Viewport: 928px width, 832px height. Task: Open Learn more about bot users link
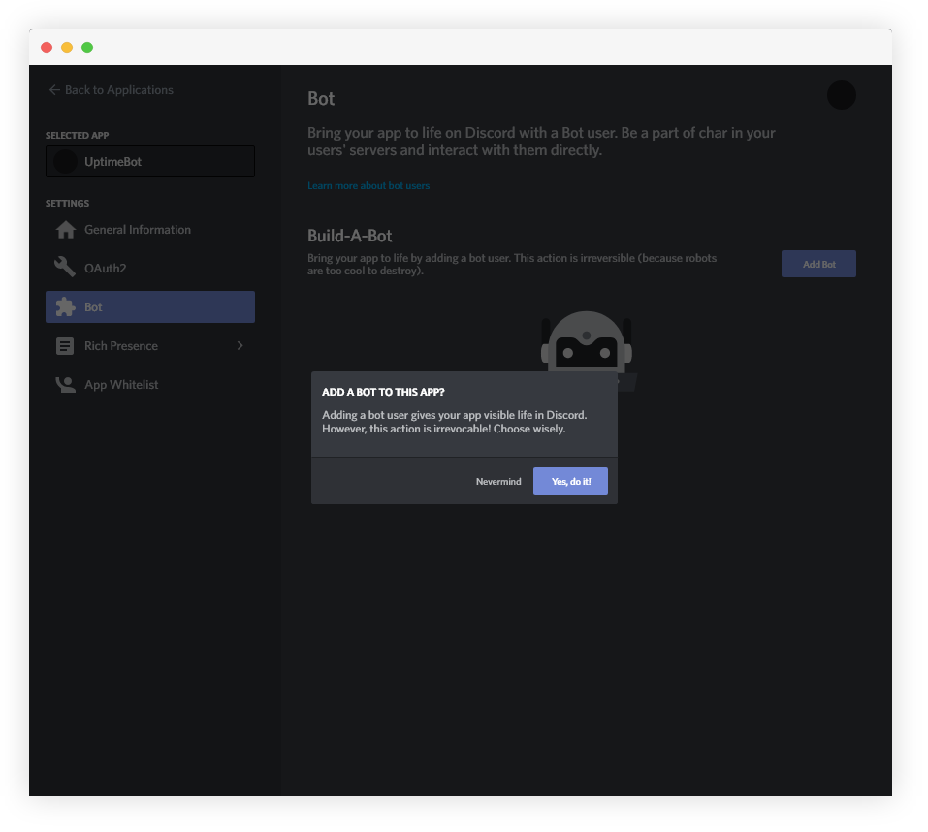[x=368, y=186]
